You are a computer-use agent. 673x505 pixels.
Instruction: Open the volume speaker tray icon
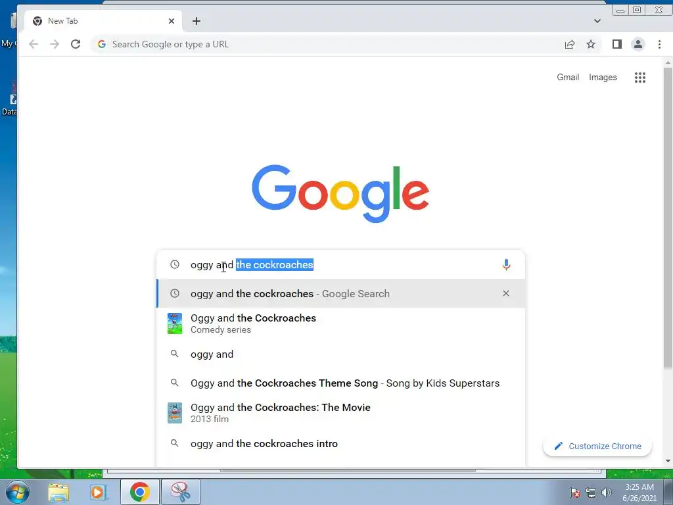pos(606,493)
